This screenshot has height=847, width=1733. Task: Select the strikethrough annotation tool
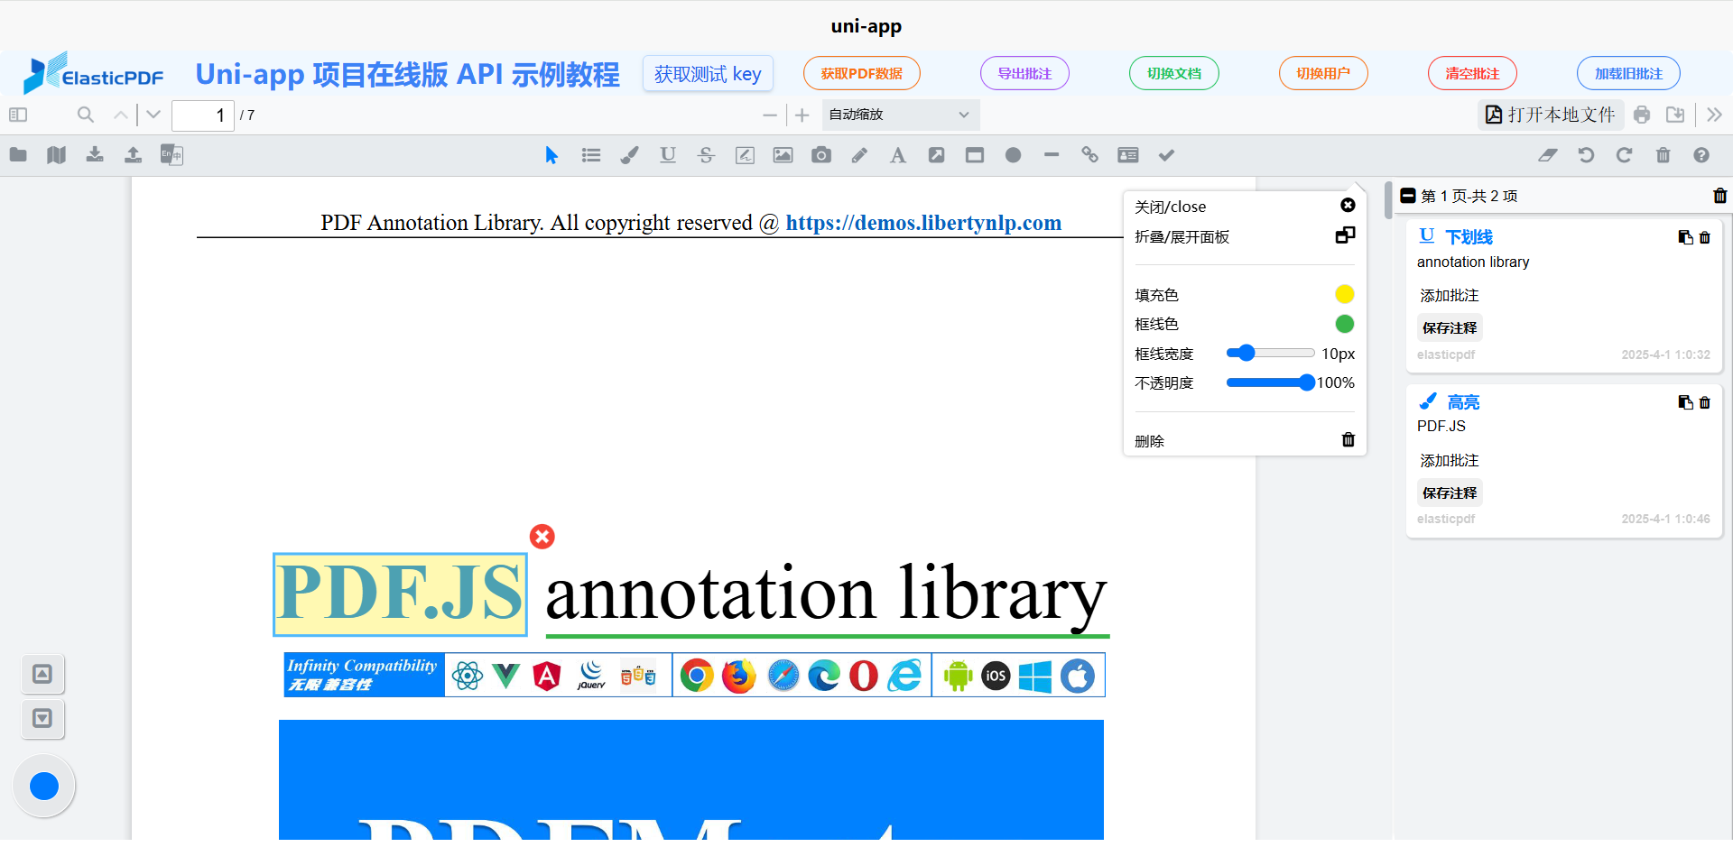pos(706,154)
